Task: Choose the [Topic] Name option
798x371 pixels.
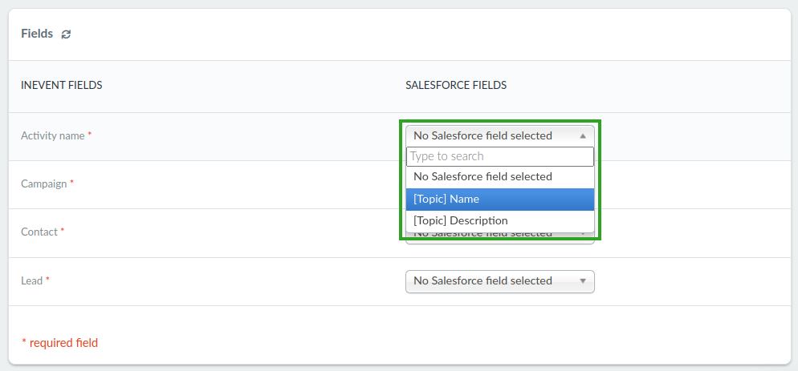Action: click(x=500, y=200)
